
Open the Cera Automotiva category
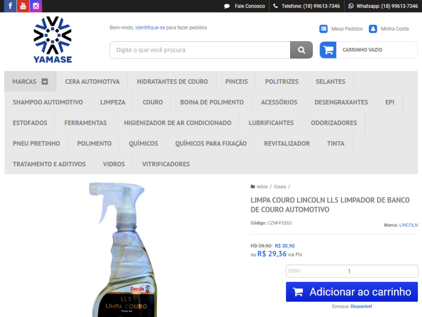coord(92,82)
